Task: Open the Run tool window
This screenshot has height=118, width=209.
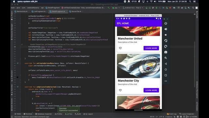Action: click(69, 114)
